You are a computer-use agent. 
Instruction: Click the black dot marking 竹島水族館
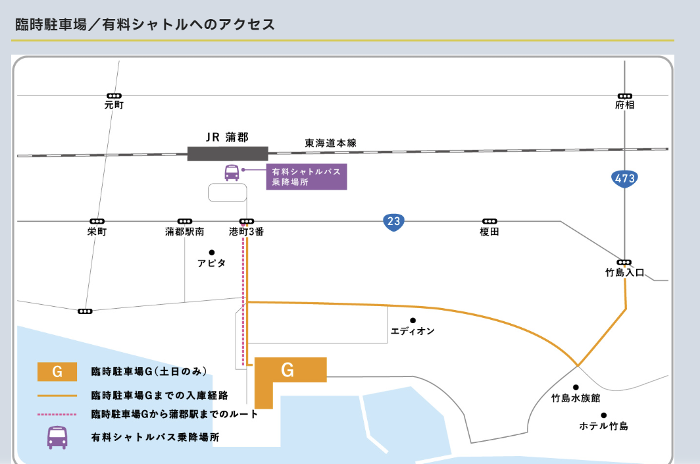click(x=576, y=388)
